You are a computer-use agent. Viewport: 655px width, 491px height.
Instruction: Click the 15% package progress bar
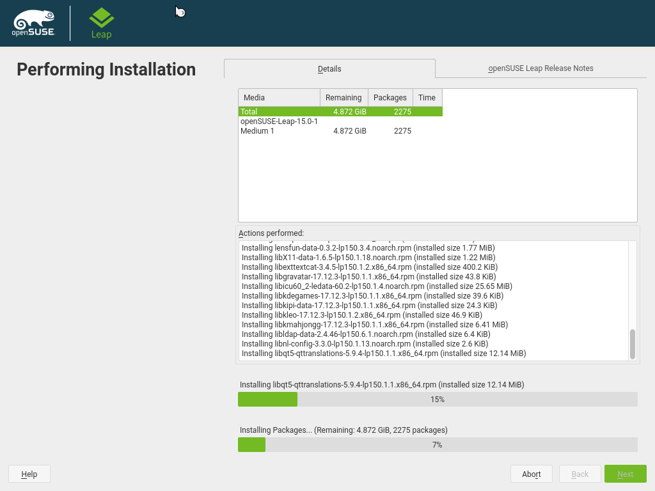click(x=438, y=400)
